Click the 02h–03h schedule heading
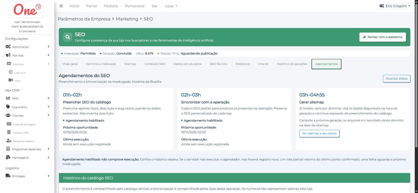Viewport: 418px width, 193px height. (191, 95)
